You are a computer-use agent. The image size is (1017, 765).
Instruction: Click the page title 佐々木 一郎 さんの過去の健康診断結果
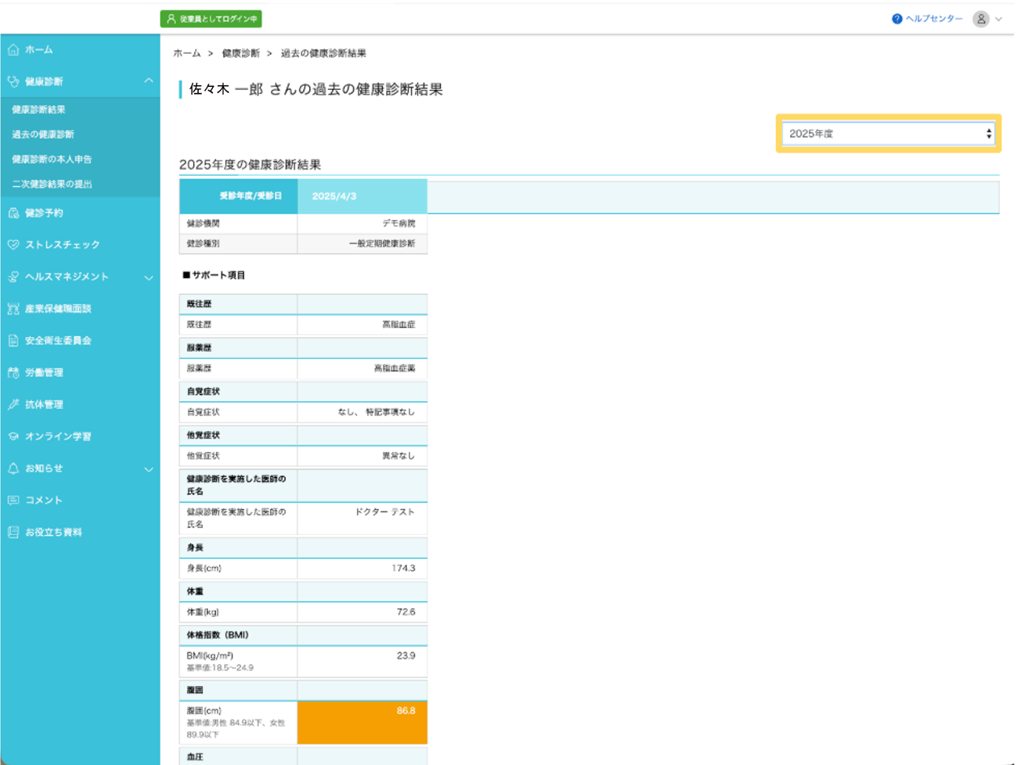[316, 89]
